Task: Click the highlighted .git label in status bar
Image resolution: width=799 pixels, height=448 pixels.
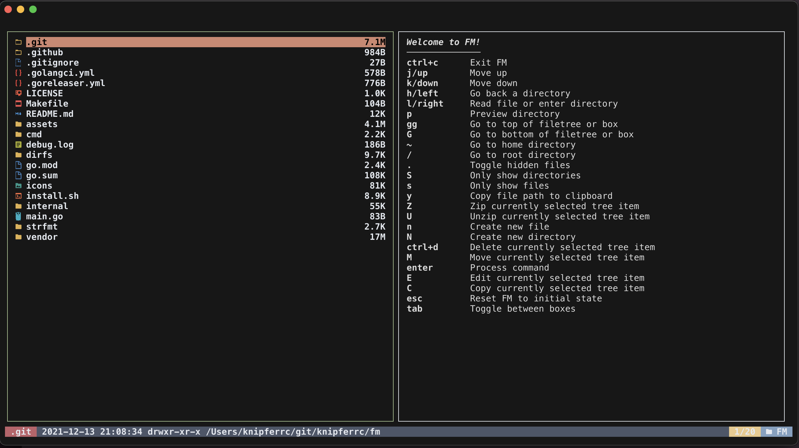Action: click(x=21, y=432)
